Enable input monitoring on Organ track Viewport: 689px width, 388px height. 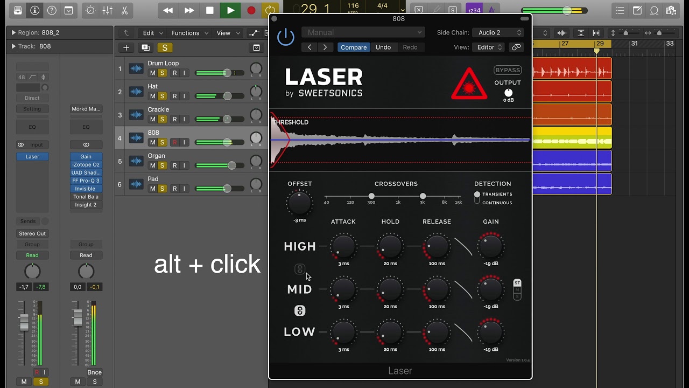pos(184,165)
